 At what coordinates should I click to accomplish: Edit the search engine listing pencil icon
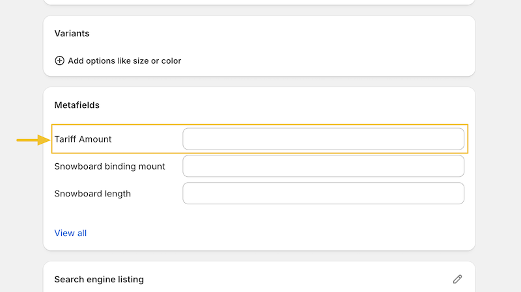(458, 280)
